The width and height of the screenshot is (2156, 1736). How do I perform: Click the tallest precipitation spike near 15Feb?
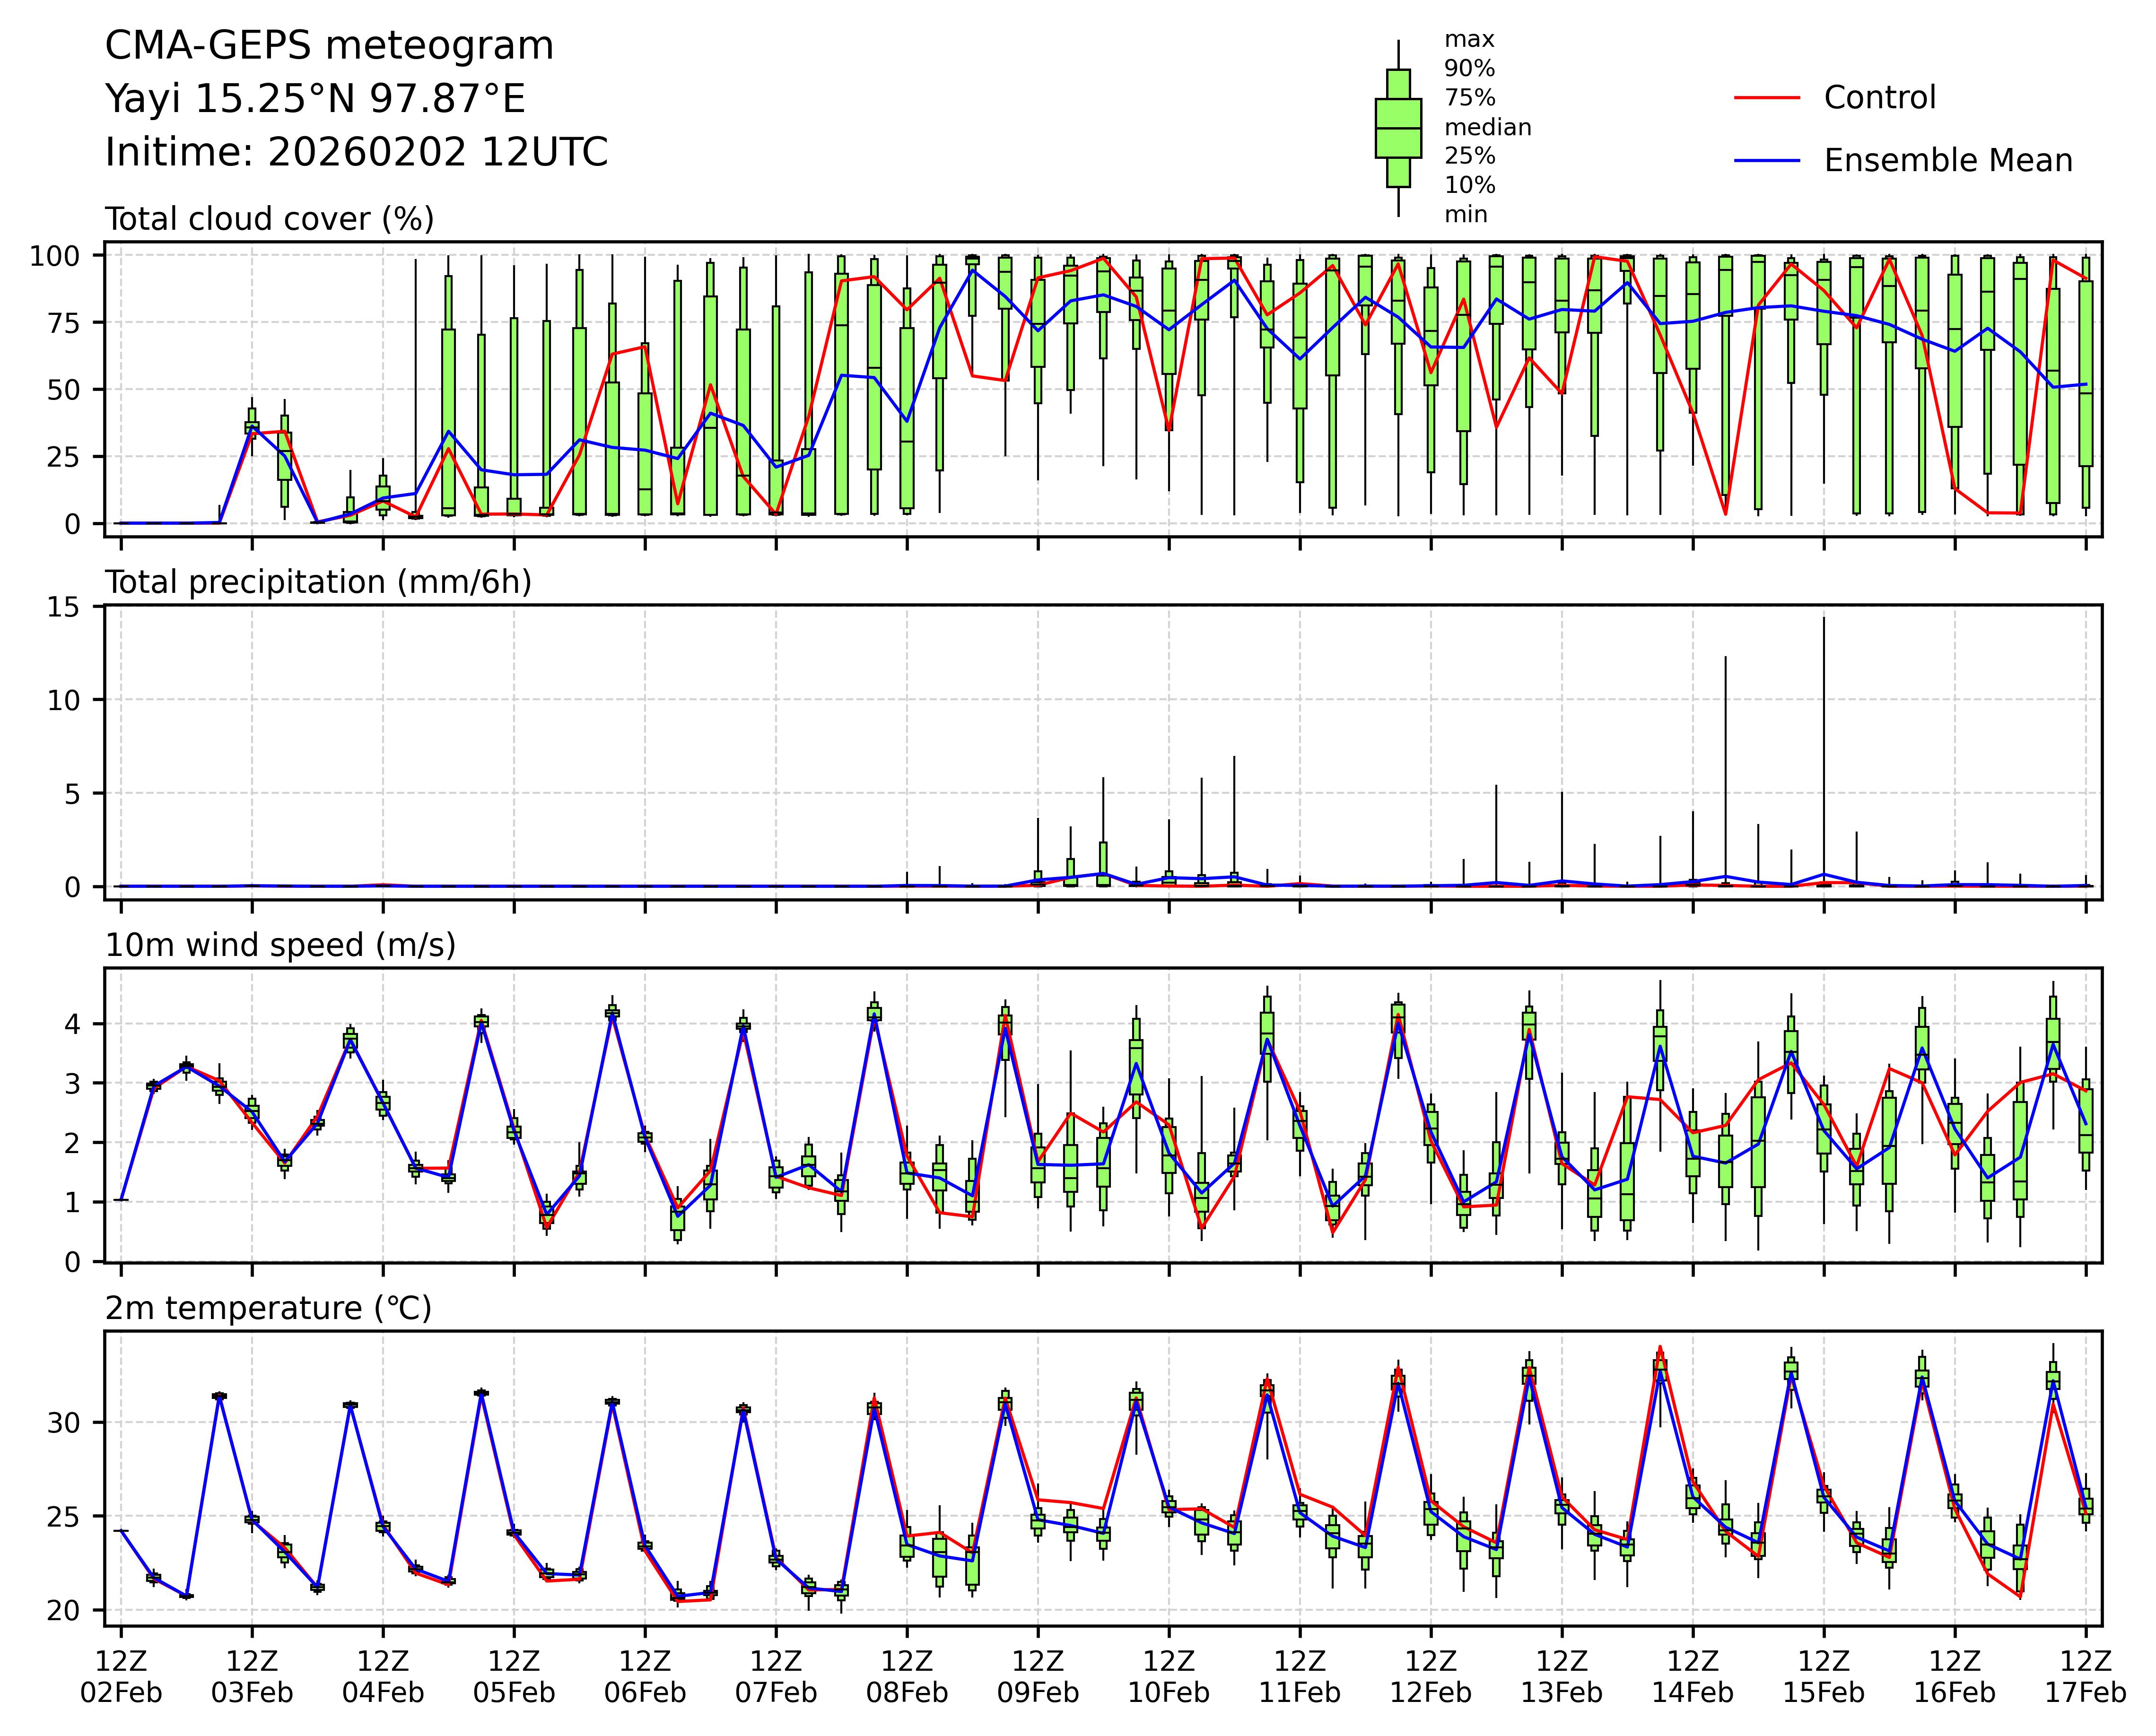click(x=1823, y=700)
